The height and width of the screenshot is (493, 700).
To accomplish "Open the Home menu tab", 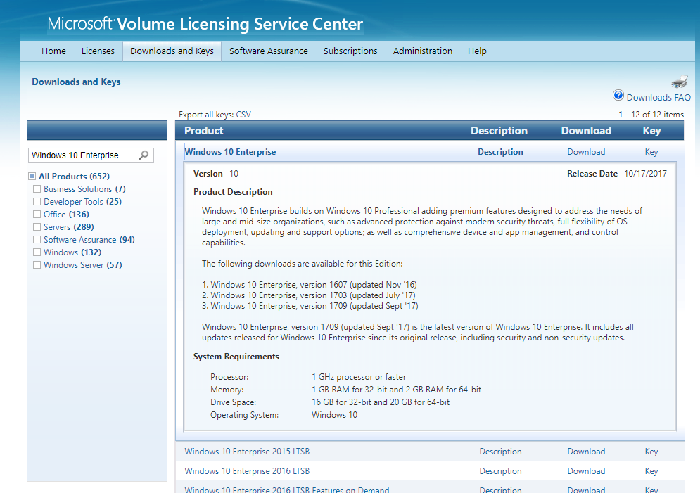I will (x=53, y=51).
